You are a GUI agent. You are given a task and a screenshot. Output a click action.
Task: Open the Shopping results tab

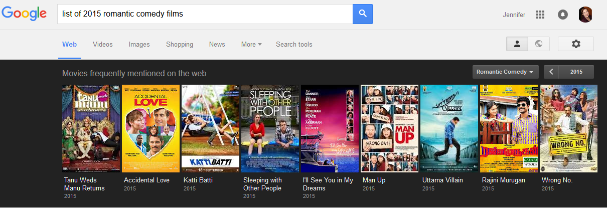180,44
